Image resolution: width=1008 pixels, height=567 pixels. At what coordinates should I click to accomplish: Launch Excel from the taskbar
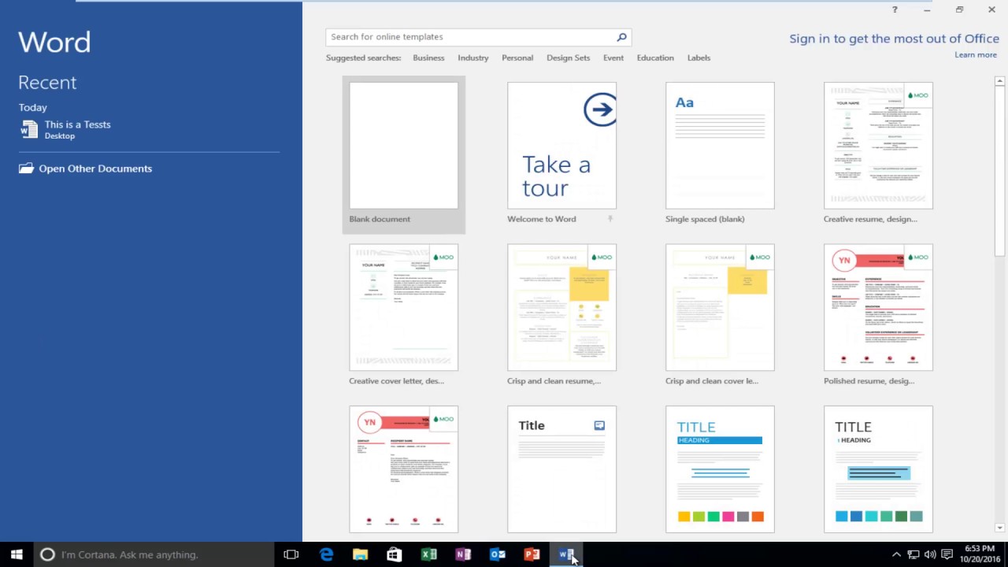click(428, 554)
